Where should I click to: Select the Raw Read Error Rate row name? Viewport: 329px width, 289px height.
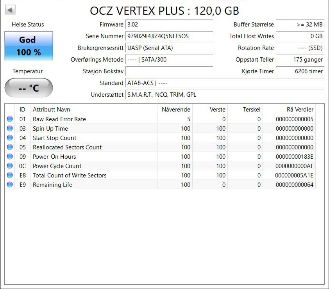[59, 119]
